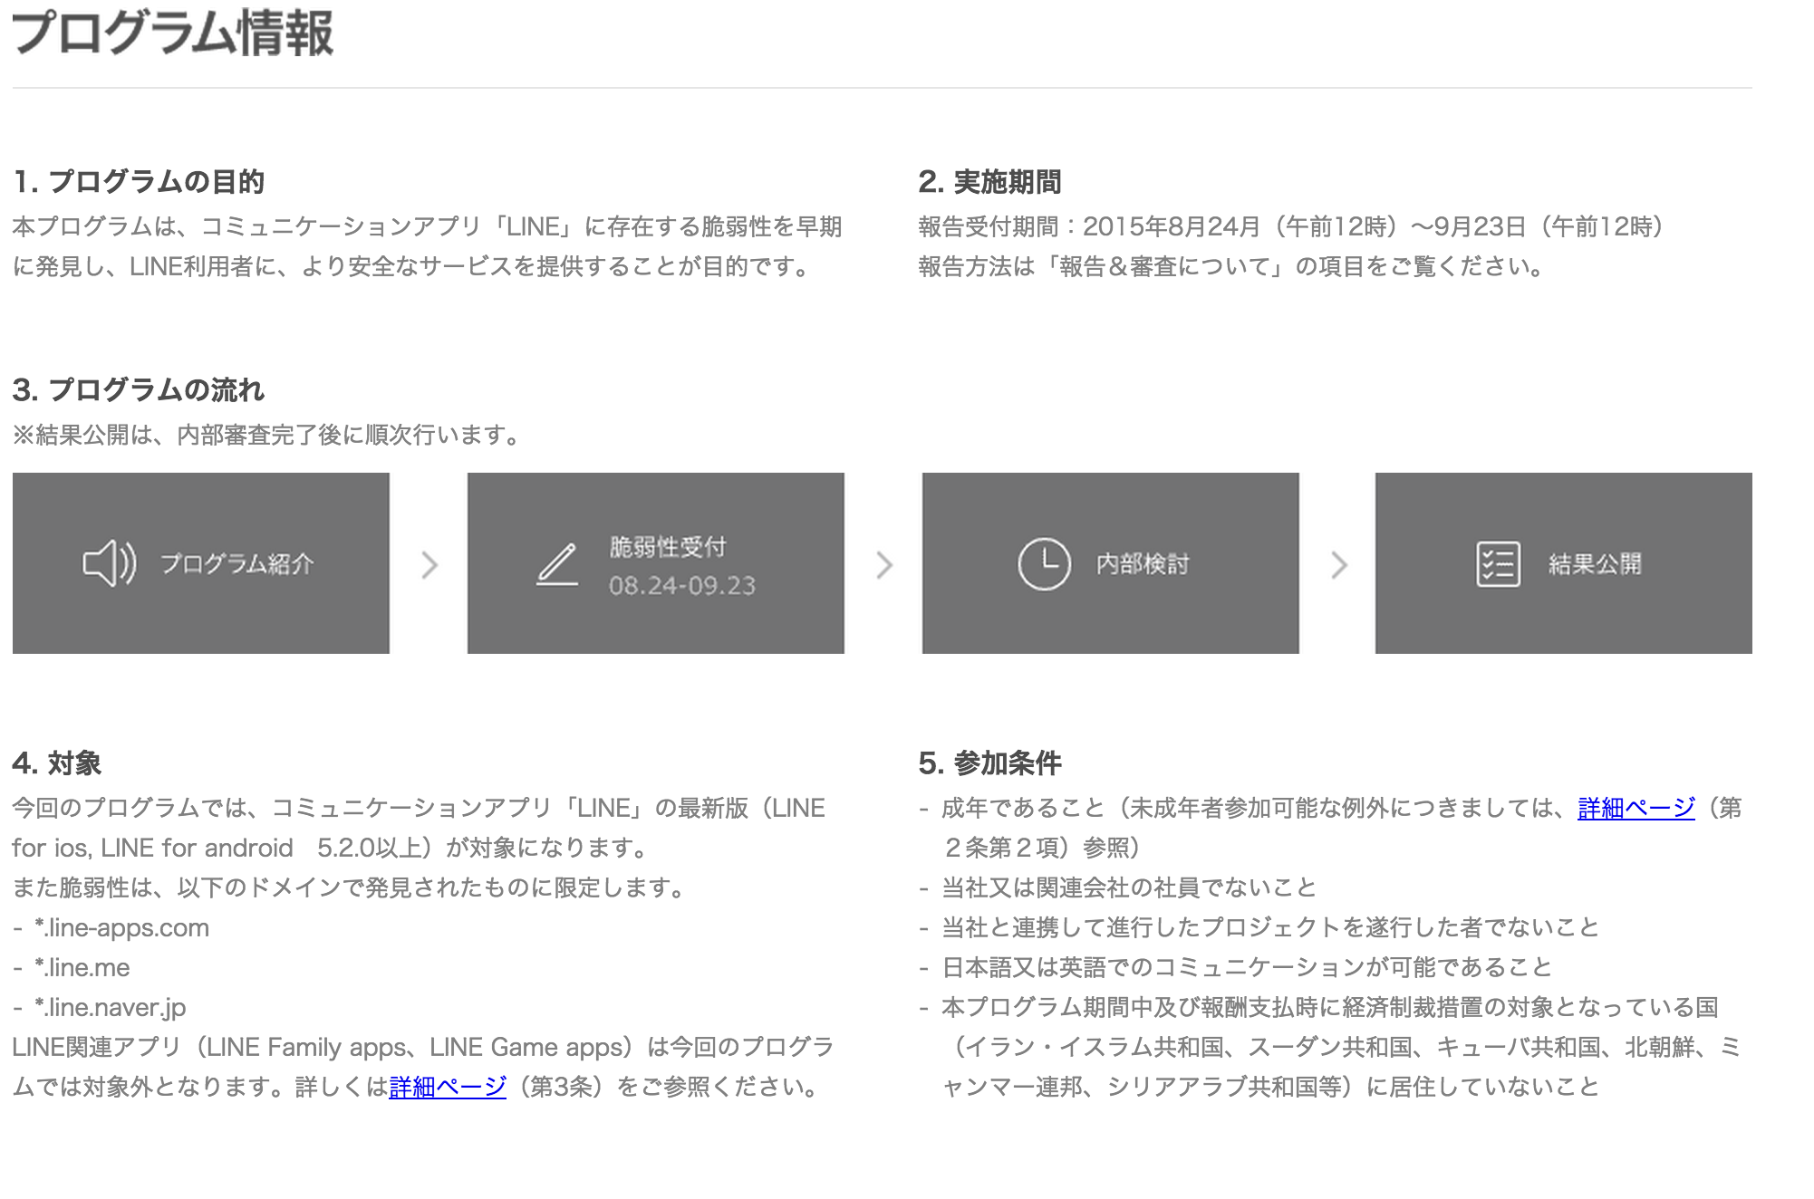
Task: Select the プログラム紹介 step label
Action: (x=237, y=563)
